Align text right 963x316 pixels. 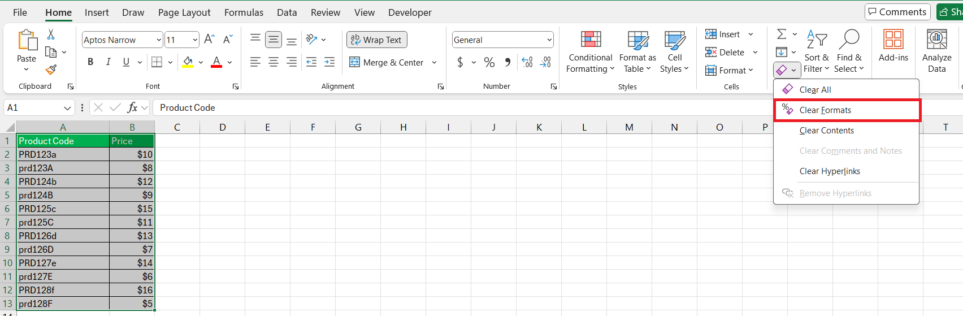tap(292, 62)
